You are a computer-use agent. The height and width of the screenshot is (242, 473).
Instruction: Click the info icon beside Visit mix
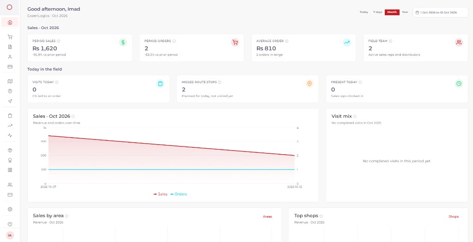[x=355, y=116]
